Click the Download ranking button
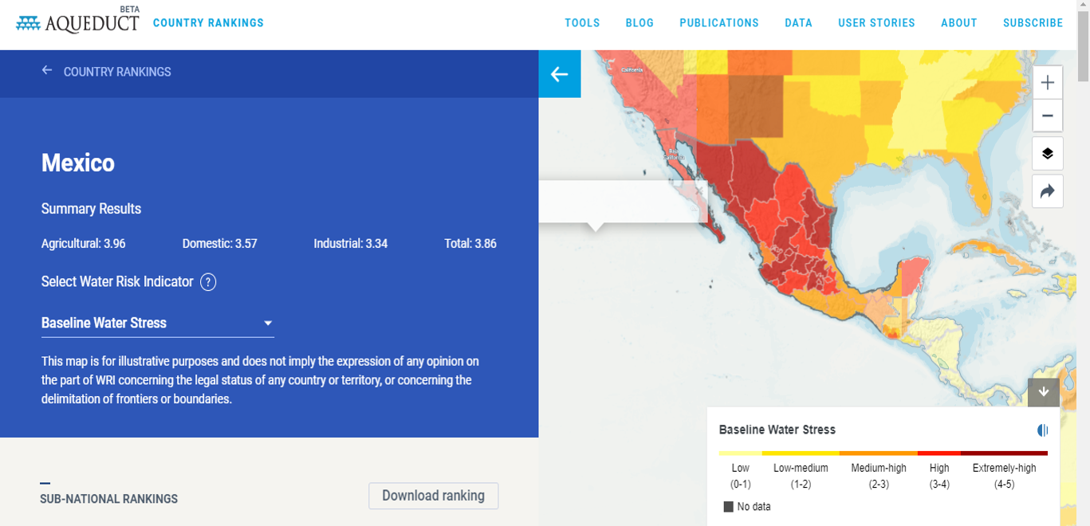 point(433,496)
